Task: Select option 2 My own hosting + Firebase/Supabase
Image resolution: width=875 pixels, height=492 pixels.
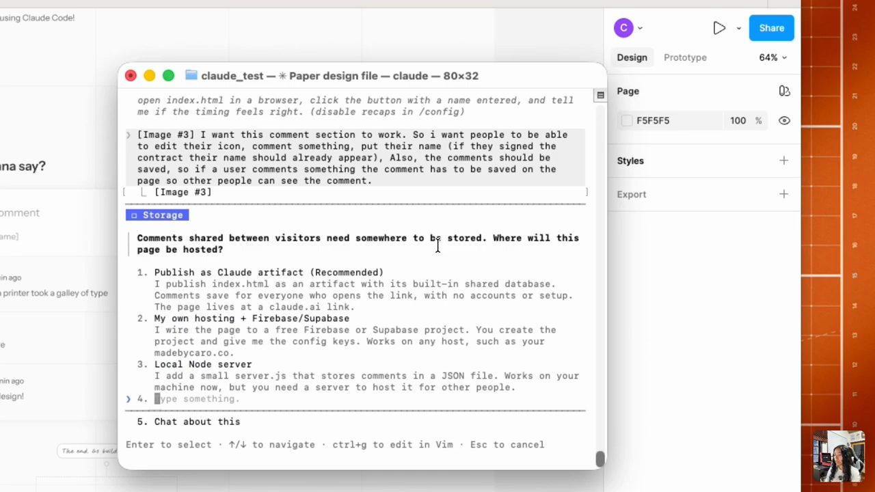Action: coord(252,318)
